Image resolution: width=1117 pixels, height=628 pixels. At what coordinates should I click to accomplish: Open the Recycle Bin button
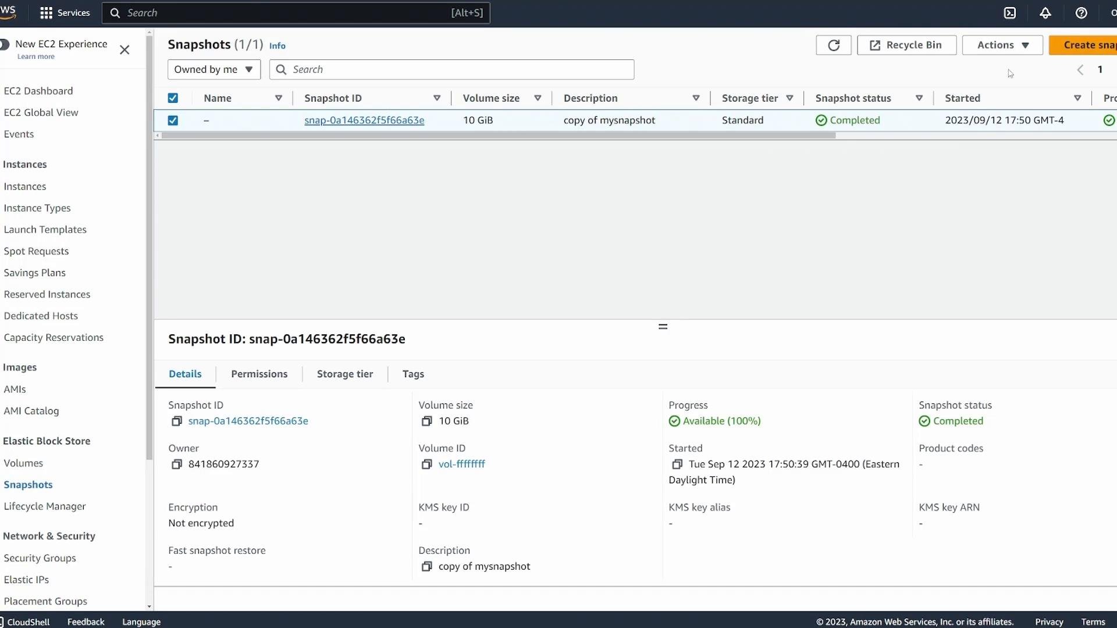click(906, 45)
